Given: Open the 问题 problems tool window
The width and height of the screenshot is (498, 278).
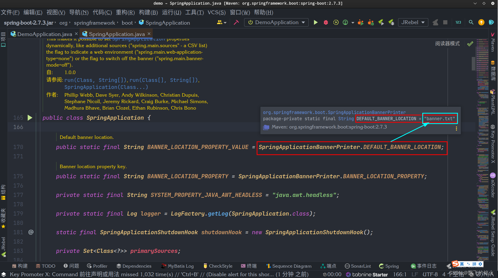Looking at the screenshot, I should (71, 266).
